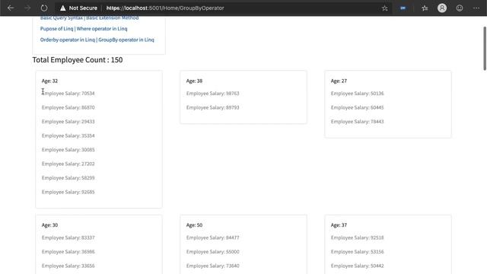This screenshot has height=274, width=487.
Task: Select Employee Salary: 50442 text
Action: click(x=357, y=266)
